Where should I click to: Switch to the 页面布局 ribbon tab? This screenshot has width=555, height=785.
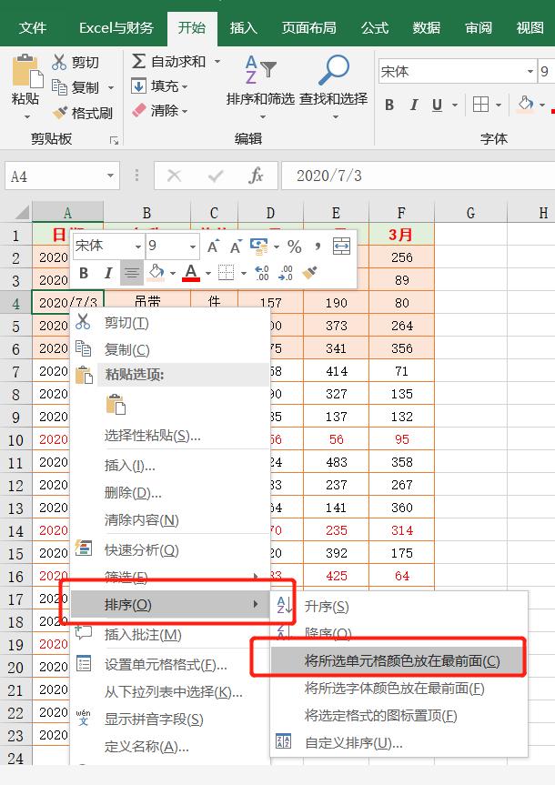(309, 28)
